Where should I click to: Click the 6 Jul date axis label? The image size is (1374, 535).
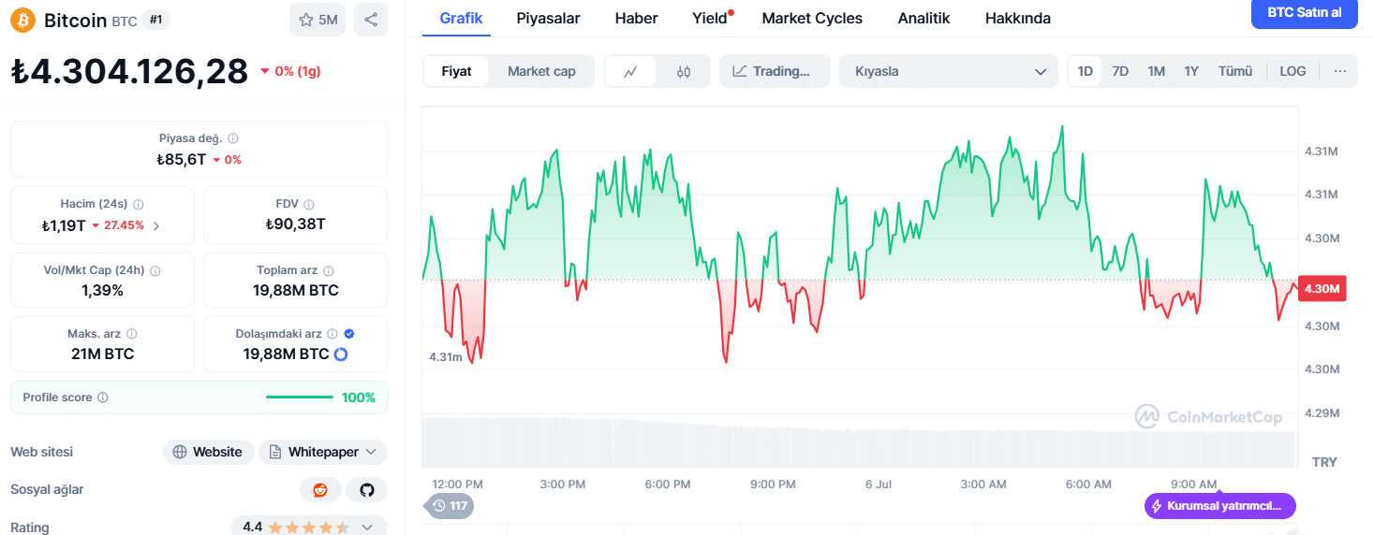point(879,484)
